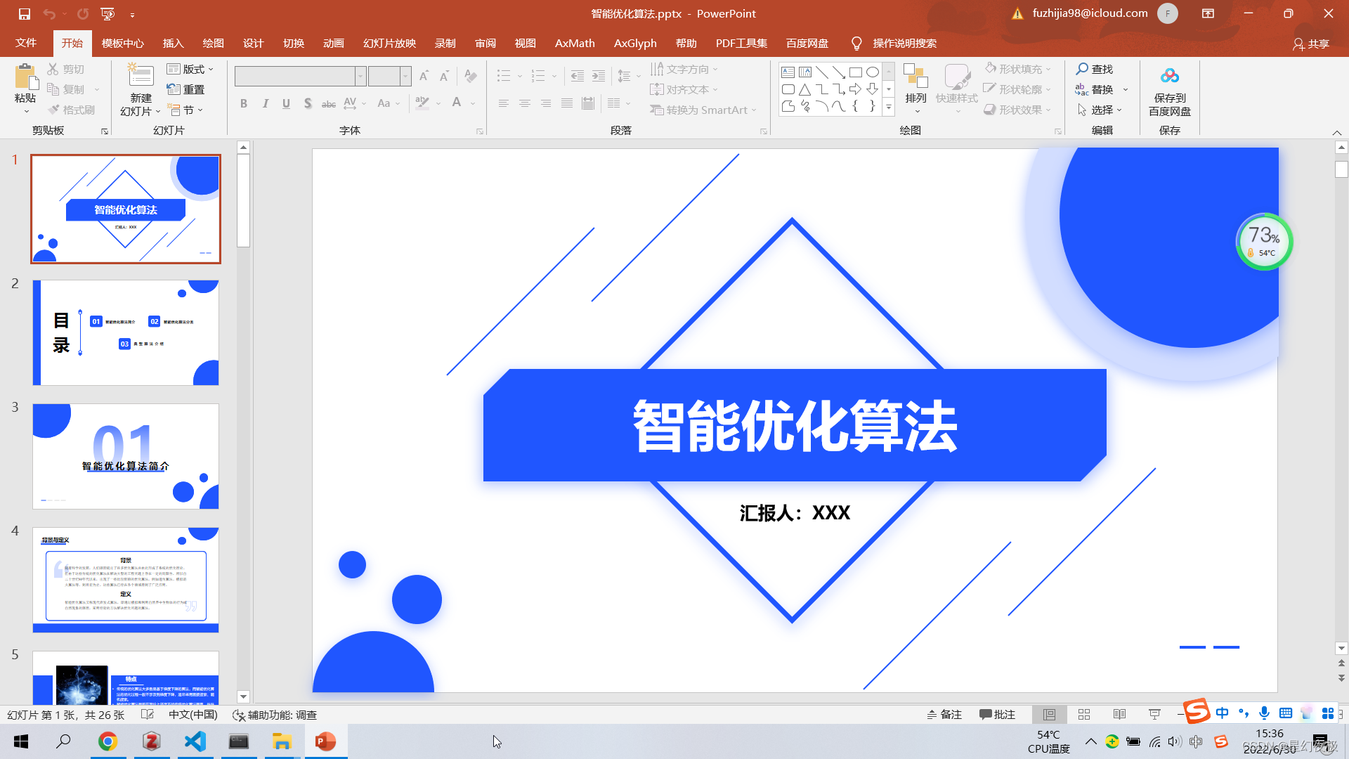
Task: Click the Save to Baidu Netdisk icon
Action: [1170, 76]
